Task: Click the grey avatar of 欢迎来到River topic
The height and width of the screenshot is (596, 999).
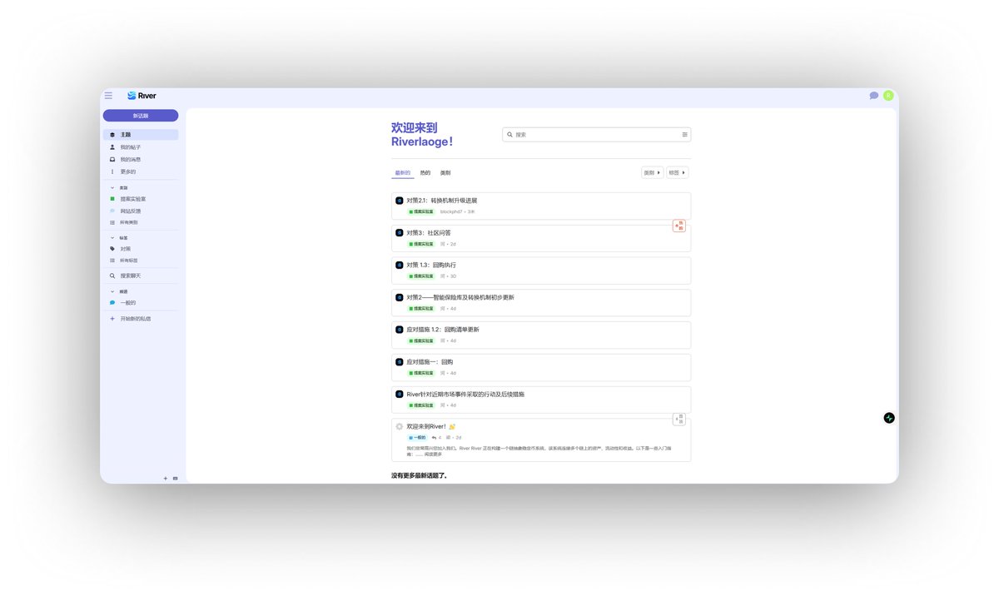Action: click(x=400, y=426)
